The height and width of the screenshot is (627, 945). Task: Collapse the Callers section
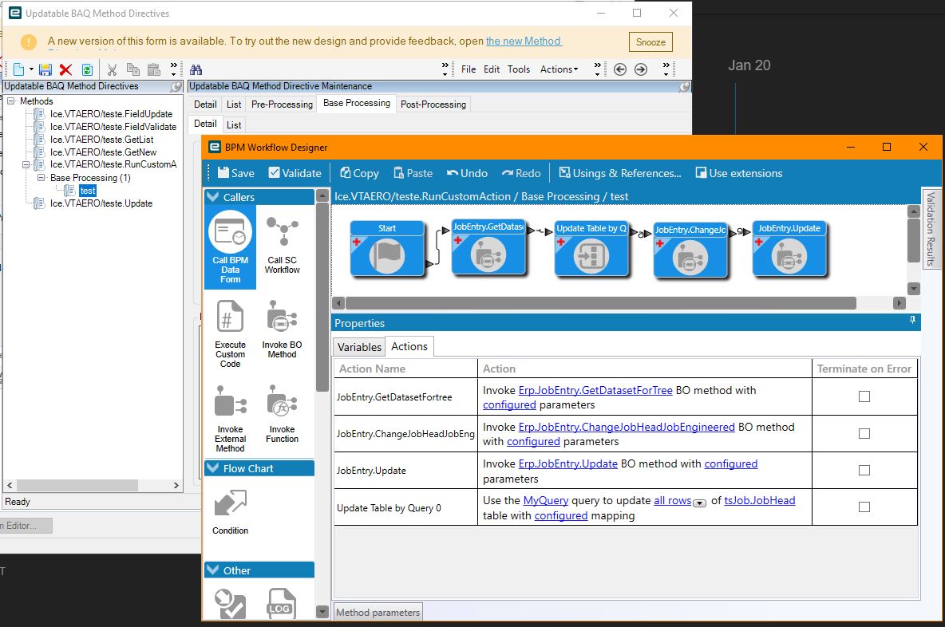click(212, 196)
